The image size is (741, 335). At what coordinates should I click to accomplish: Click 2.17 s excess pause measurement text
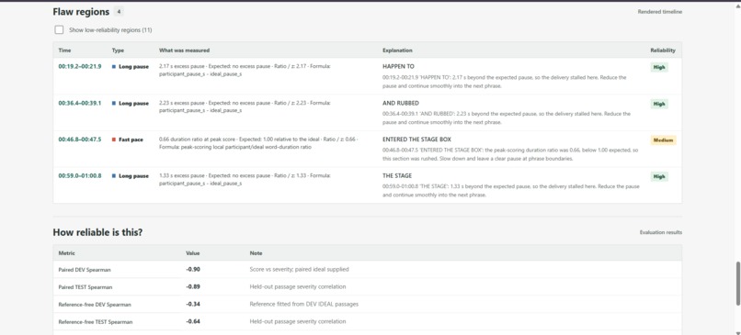point(245,71)
